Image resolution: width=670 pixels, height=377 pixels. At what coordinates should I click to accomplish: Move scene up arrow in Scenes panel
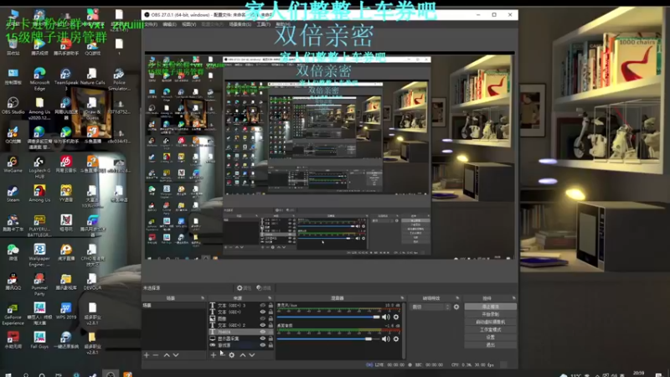click(167, 355)
